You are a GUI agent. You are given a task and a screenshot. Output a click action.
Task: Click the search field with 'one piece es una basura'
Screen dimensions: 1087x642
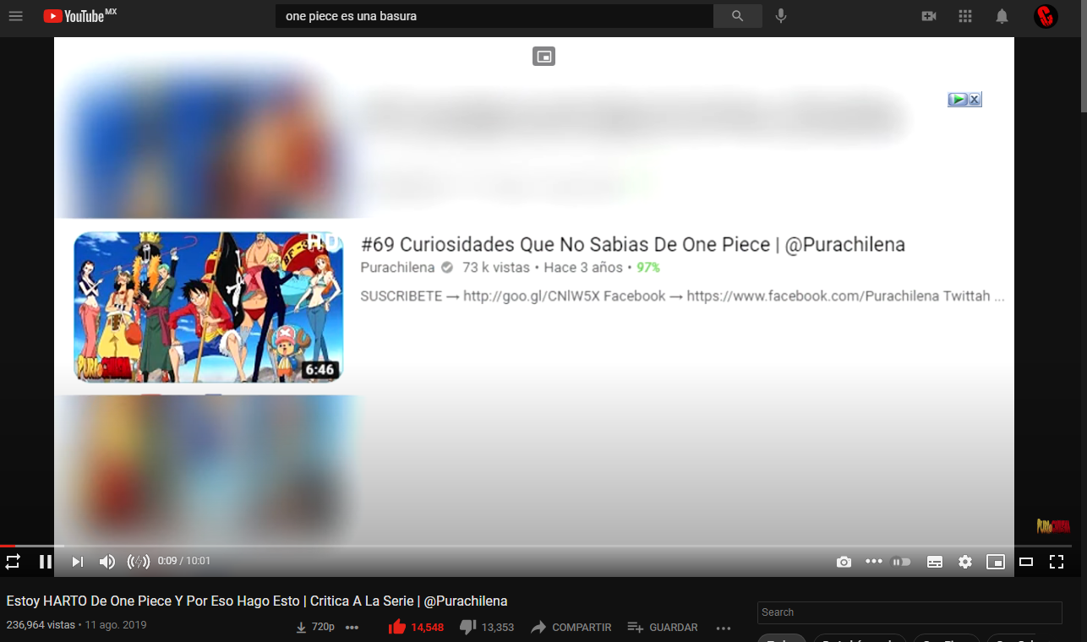point(494,16)
